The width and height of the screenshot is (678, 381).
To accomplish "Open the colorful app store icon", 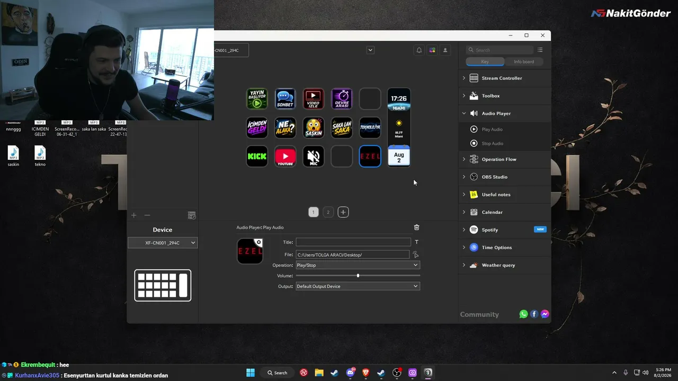I will pos(432,50).
